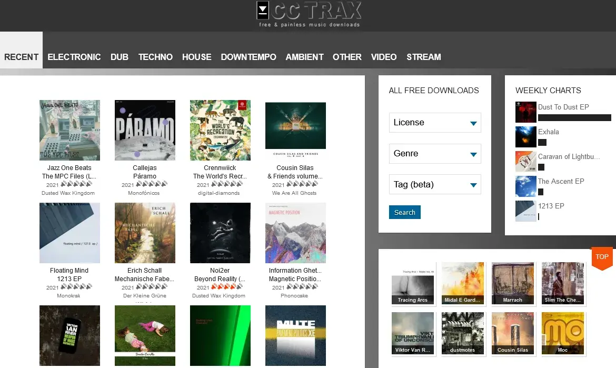Open the OTHER genre tab
616x368 pixels.
347,57
